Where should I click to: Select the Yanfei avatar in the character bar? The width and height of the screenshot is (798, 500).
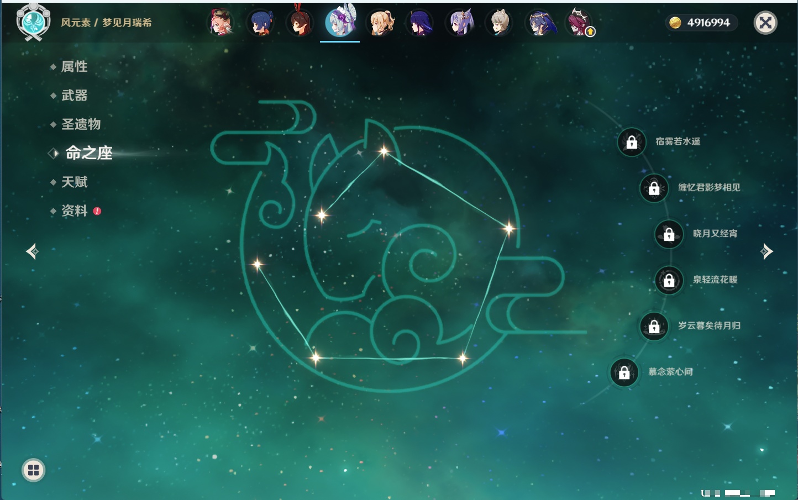pyautogui.click(x=221, y=23)
